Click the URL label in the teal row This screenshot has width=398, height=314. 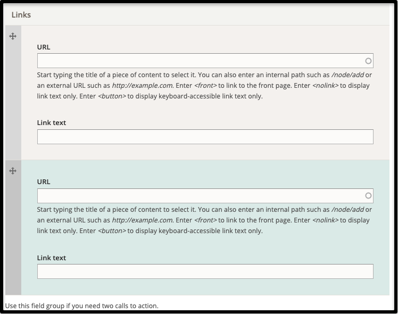pyautogui.click(x=44, y=182)
